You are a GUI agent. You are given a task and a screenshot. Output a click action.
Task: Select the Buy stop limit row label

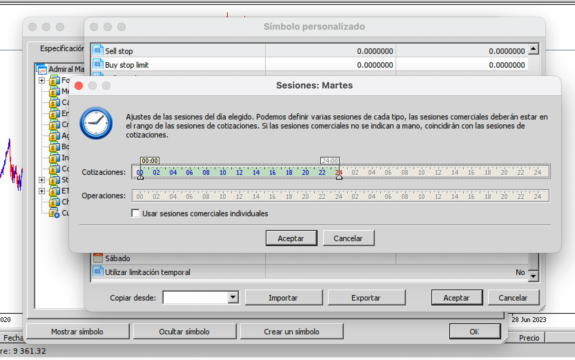(x=127, y=65)
